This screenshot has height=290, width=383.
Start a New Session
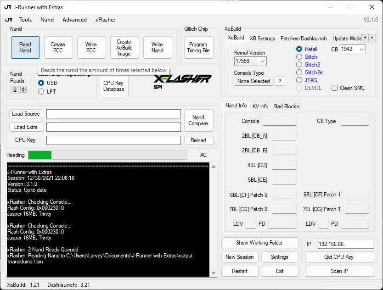click(x=240, y=257)
